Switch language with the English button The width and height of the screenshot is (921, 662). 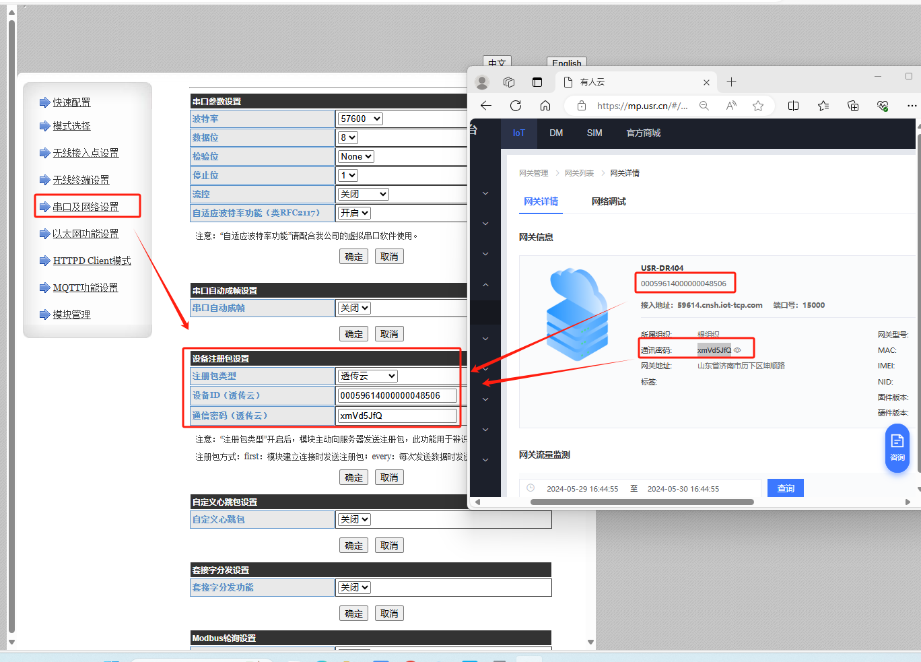click(x=567, y=63)
